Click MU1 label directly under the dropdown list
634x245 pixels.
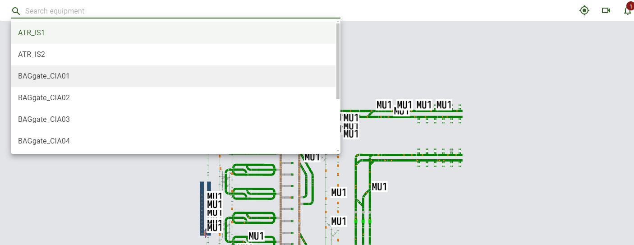(312, 157)
